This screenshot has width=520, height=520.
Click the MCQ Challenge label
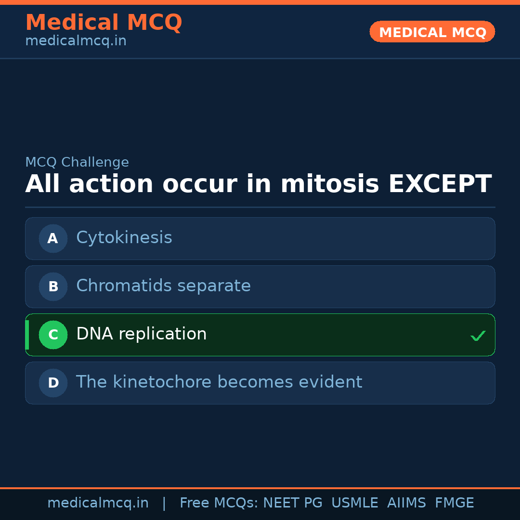pos(77,163)
